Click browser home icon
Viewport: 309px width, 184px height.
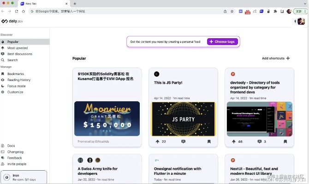(24, 11)
